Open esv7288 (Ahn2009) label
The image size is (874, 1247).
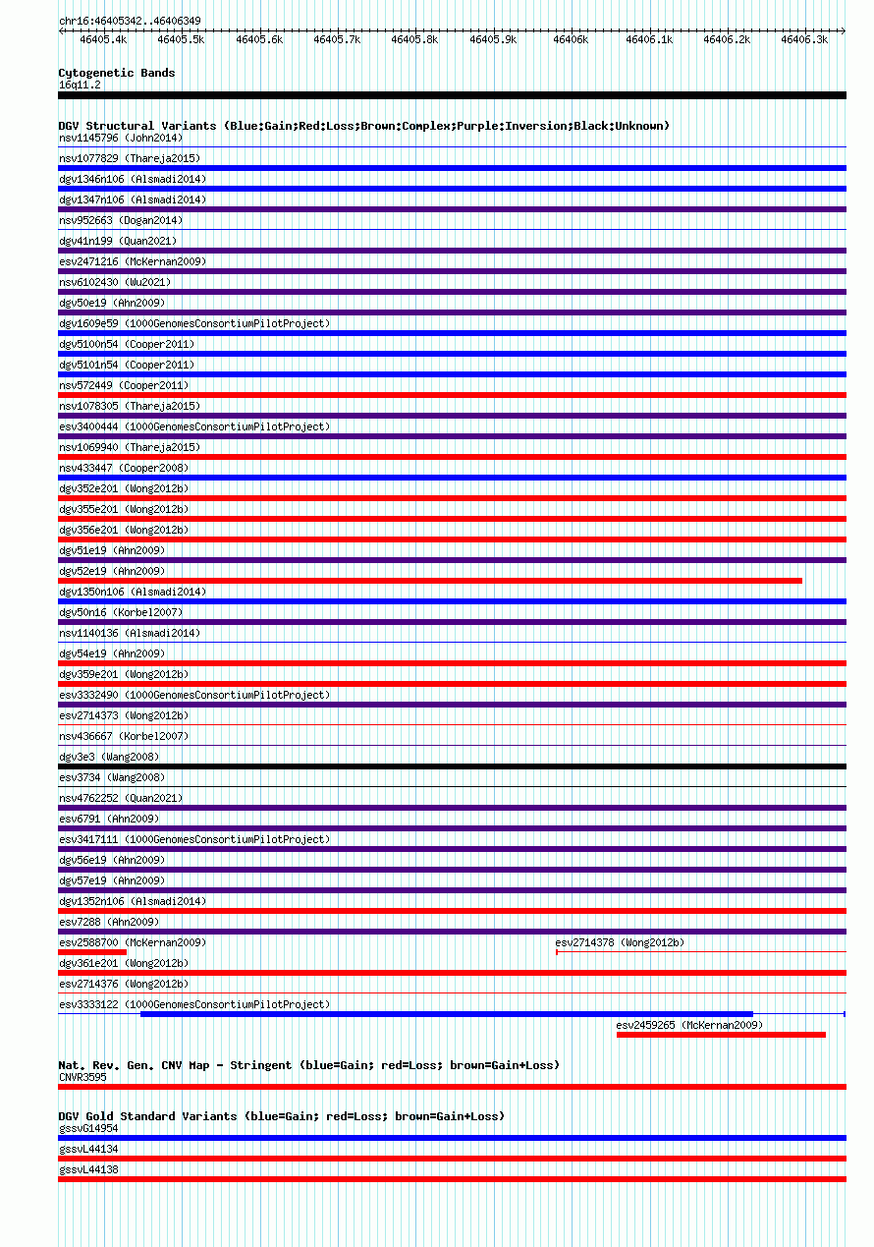click(x=109, y=922)
